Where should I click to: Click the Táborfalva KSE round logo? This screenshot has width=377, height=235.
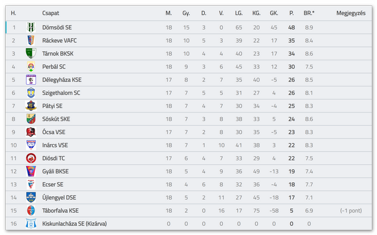click(31, 211)
